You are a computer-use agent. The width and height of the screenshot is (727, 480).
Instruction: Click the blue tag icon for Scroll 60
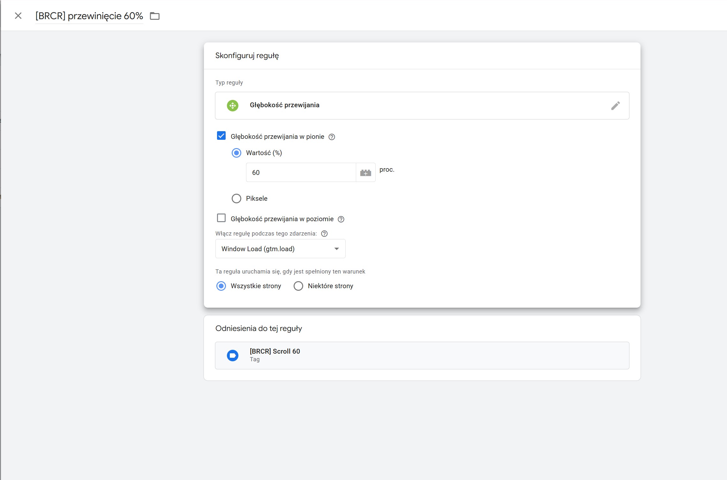tap(233, 355)
